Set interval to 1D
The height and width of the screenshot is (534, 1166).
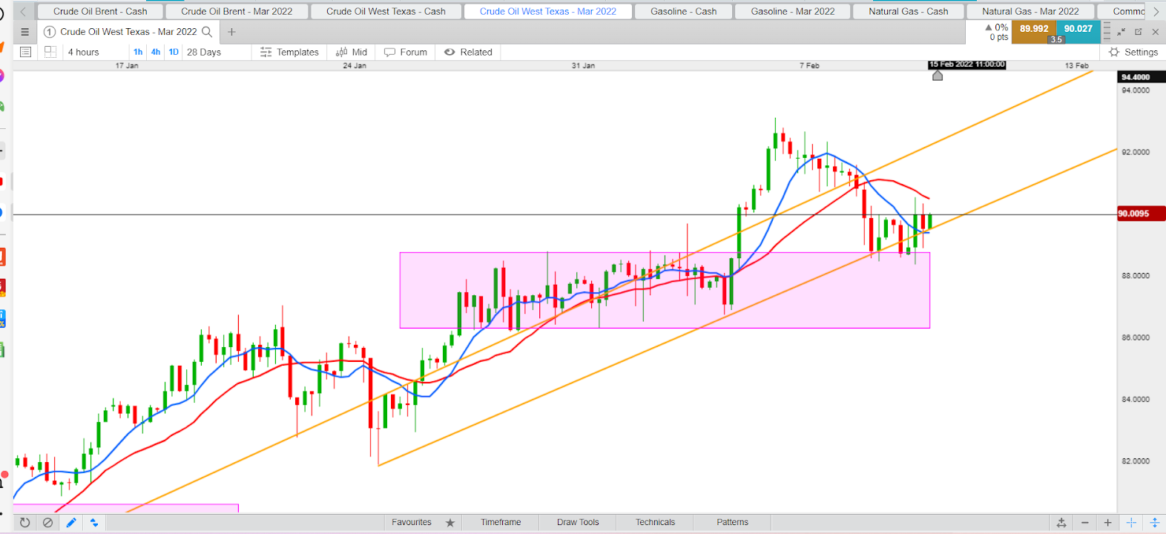tap(174, 52)
